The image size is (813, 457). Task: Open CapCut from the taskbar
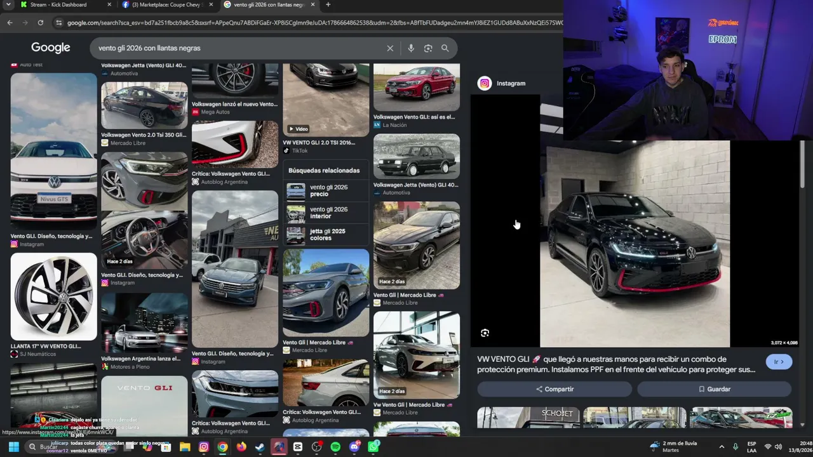click(x=298, y=447)
